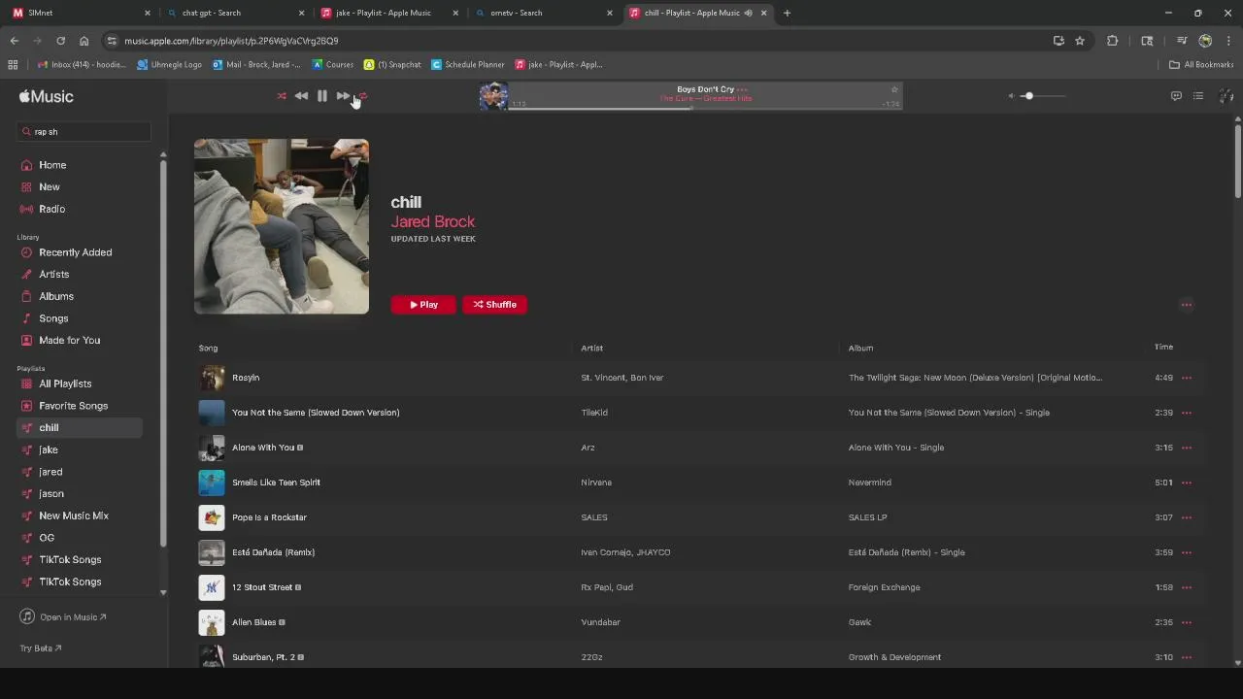
Task: Open the Chrome apps grid
Action: click(x=13, y=65)
